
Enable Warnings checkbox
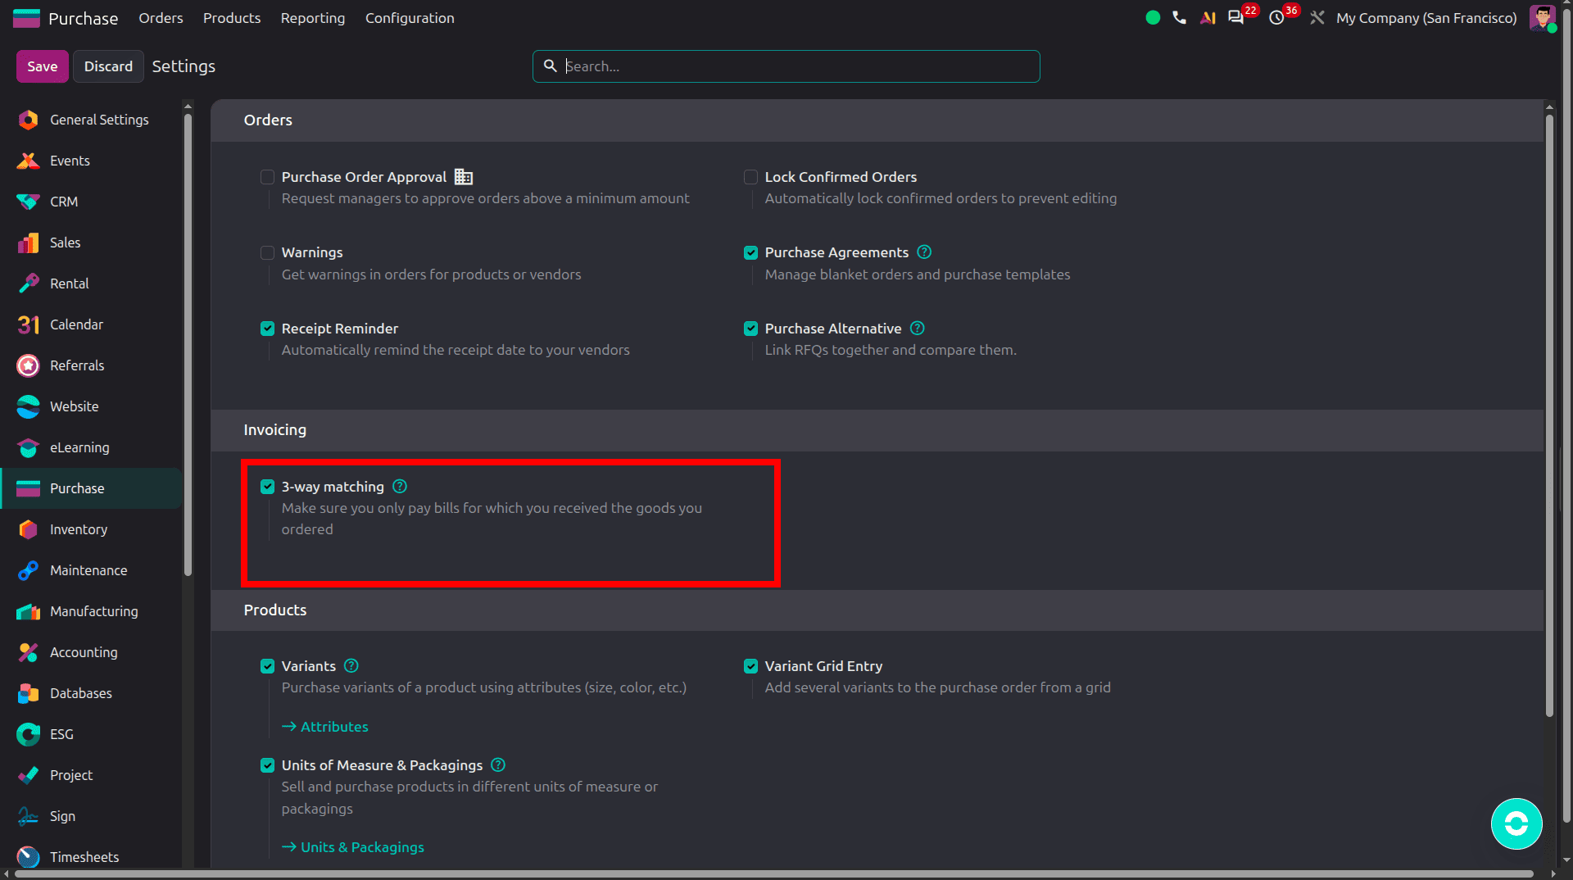click(x=267, y=252)
